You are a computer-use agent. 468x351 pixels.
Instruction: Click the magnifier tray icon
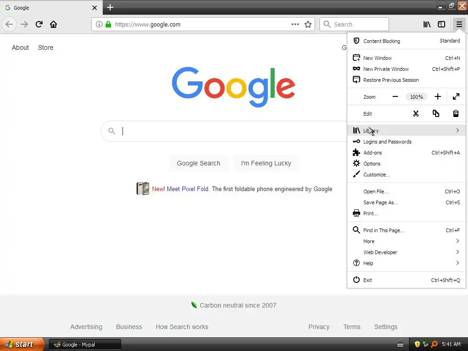(434, 344)
